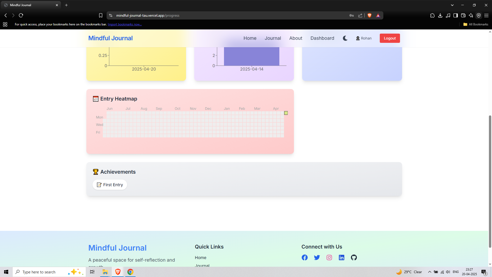The width and height of the screenshot is (492, 277).
Task: Open Twitter social link icon
Action: tap(317, 258)
